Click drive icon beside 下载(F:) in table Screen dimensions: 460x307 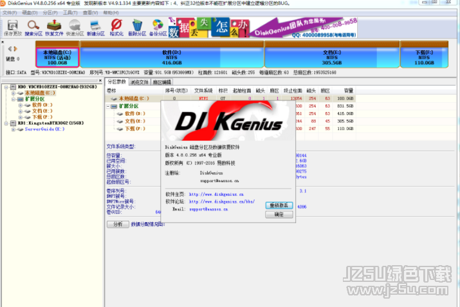(120, 129)
